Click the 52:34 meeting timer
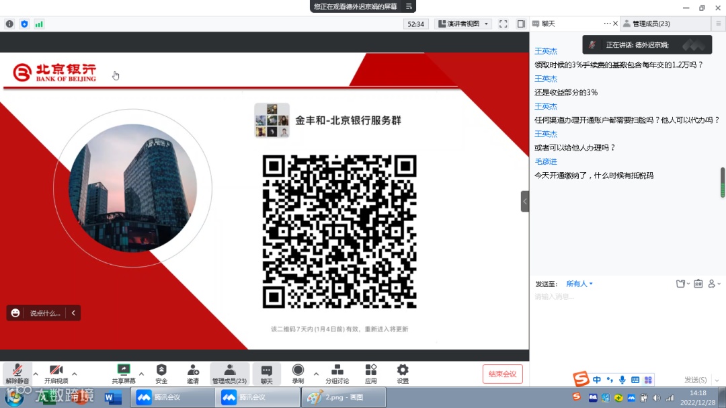This screenshot has width=726, height=408. [416, 24]
